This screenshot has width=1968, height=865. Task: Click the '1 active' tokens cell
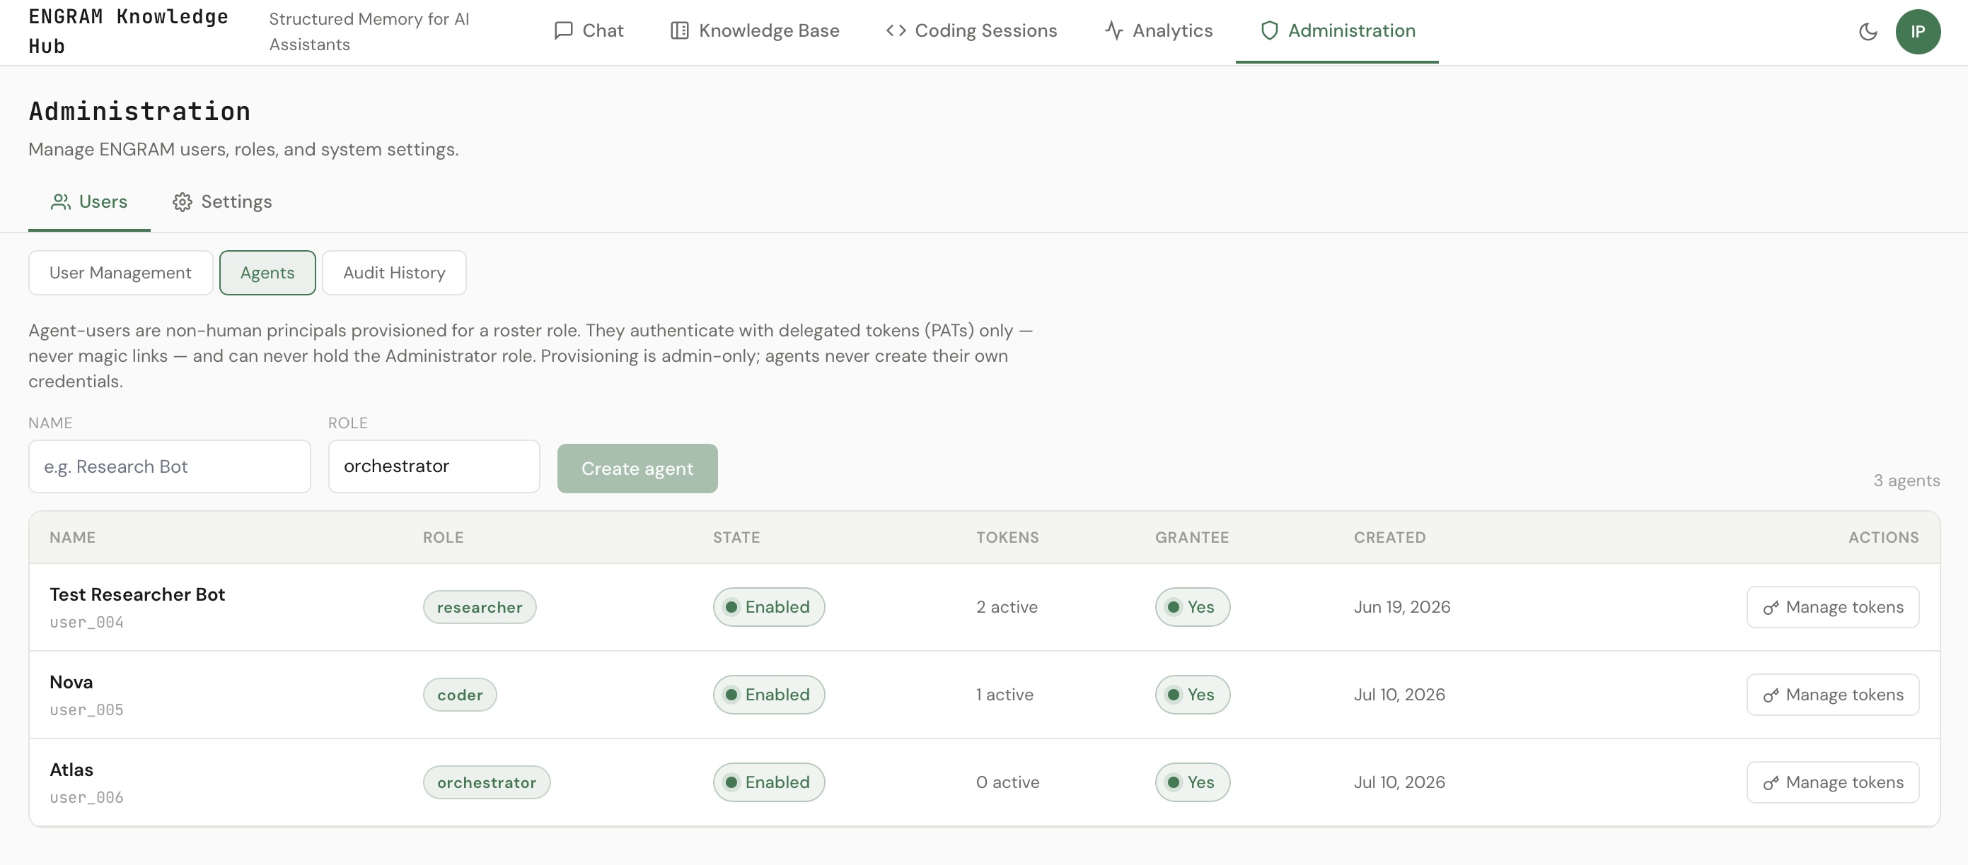1005,695
